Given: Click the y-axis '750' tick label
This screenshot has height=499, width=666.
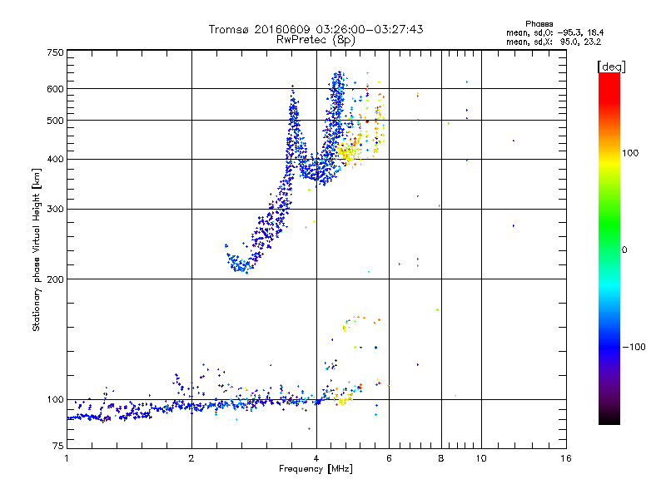Looking at the screenshot, I should [x=55, y=52].
